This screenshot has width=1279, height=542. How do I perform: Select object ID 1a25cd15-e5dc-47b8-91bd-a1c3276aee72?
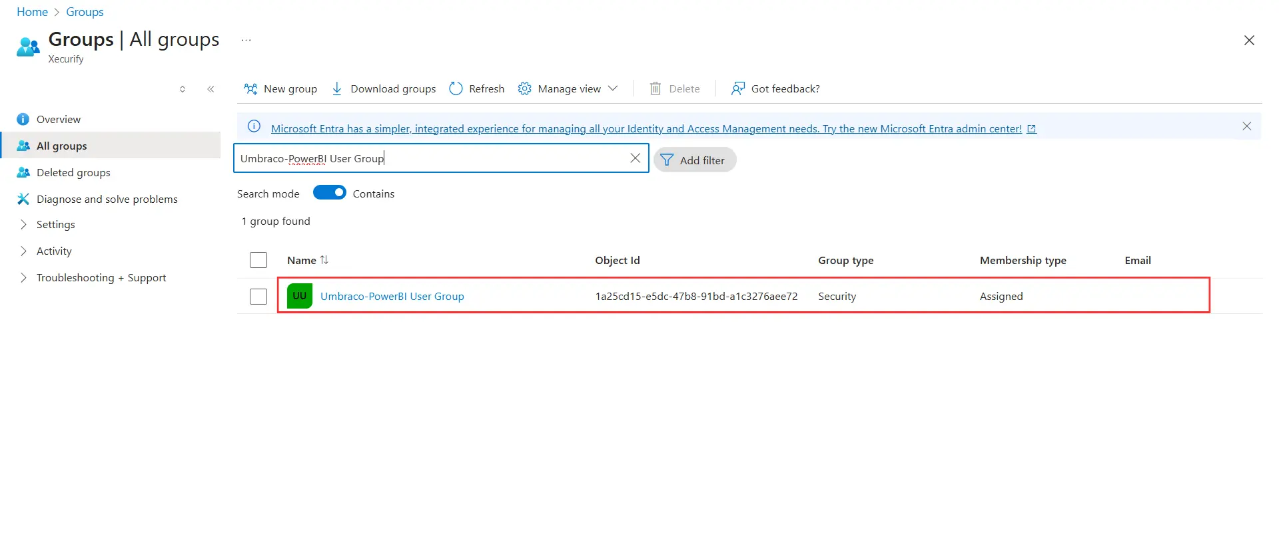click(x=696, y=297)
